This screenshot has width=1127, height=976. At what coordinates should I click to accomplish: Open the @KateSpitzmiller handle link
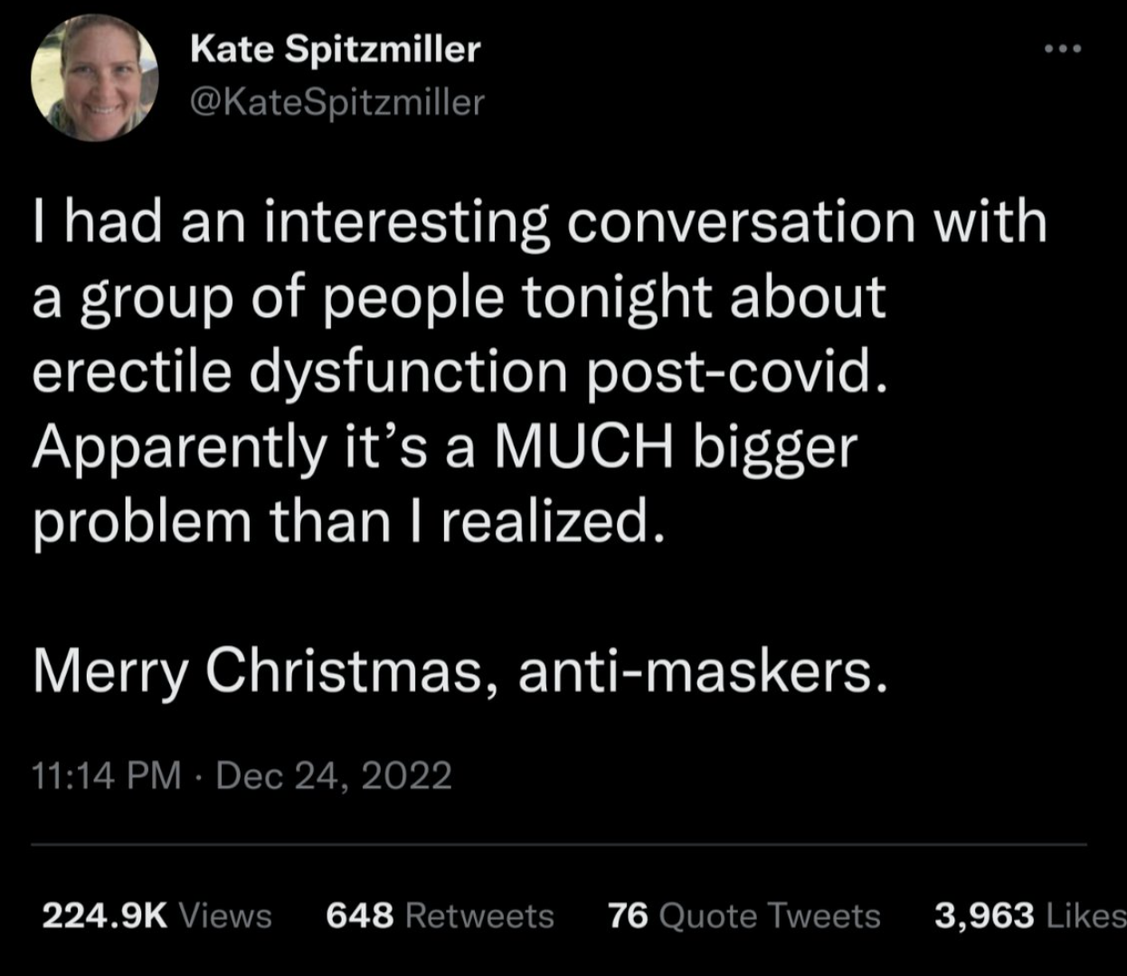(337, 102)
